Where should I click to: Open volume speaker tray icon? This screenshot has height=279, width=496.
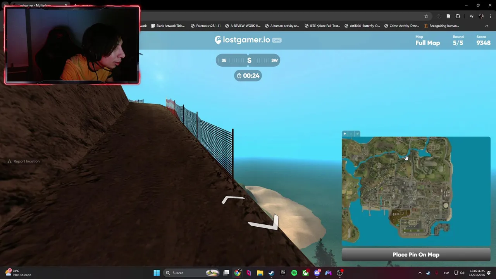(462, 273)
